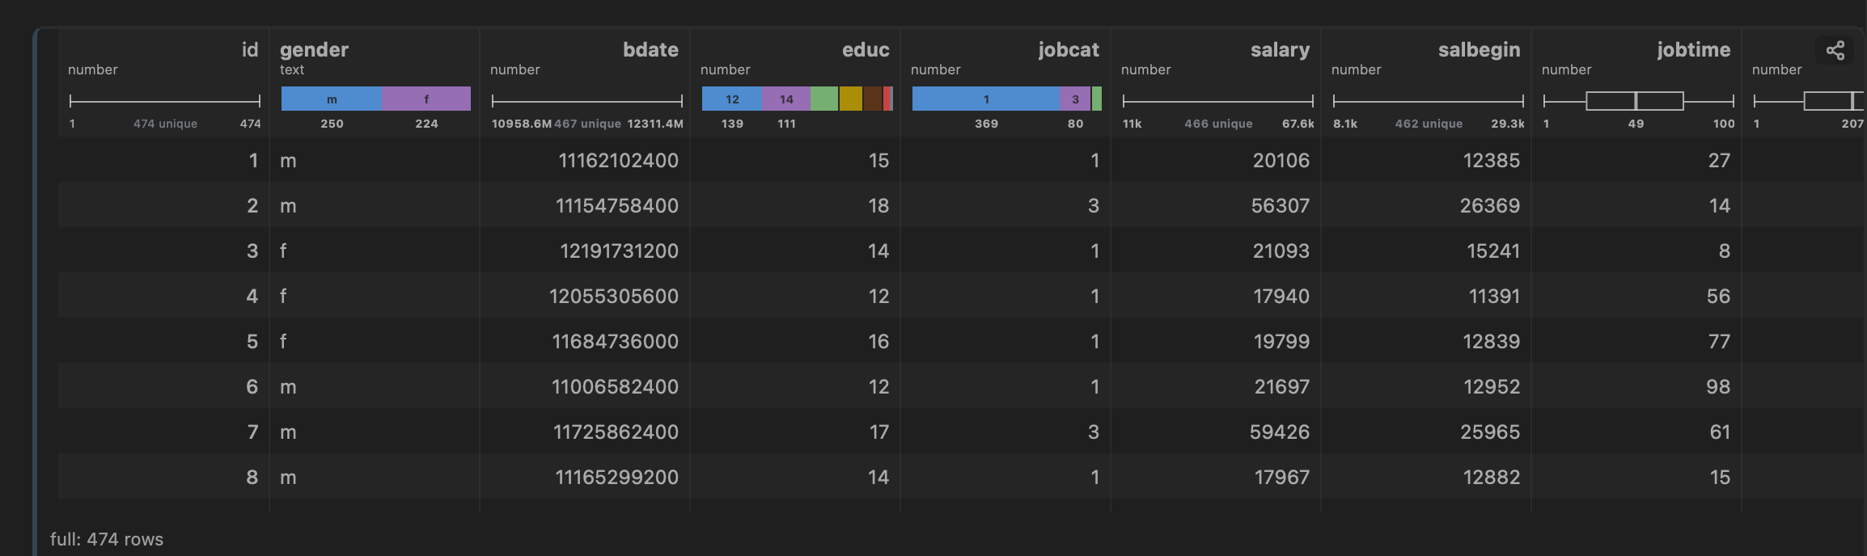Select the salbegin column header
1867x556 pixels.
[x=1479, y=50]
